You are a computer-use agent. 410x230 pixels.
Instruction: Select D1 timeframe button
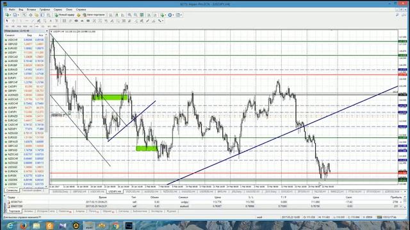coord(43,26)
